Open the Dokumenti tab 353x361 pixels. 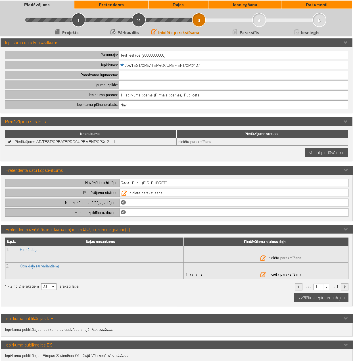pos(316,5)
